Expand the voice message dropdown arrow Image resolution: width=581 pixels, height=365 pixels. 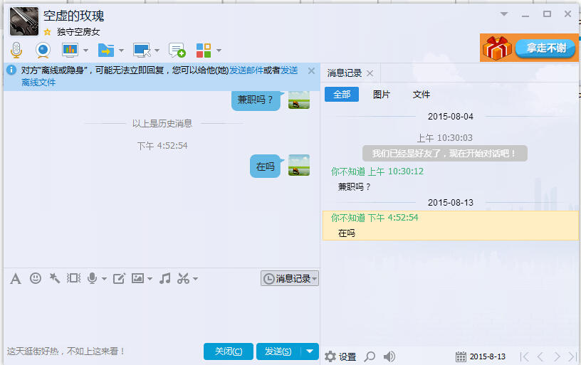[104, 279]
